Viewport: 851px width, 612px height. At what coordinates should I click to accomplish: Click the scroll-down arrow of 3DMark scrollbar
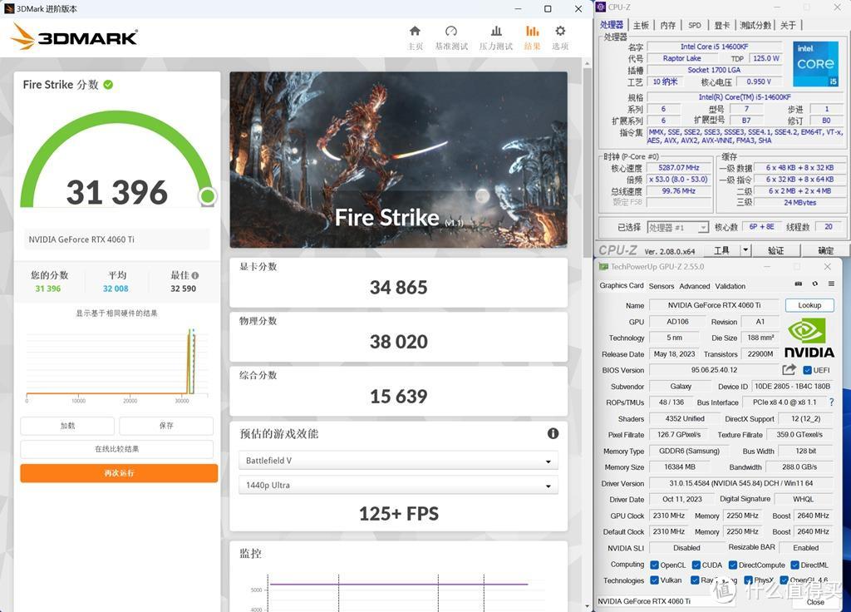click(x=587, y=606)
